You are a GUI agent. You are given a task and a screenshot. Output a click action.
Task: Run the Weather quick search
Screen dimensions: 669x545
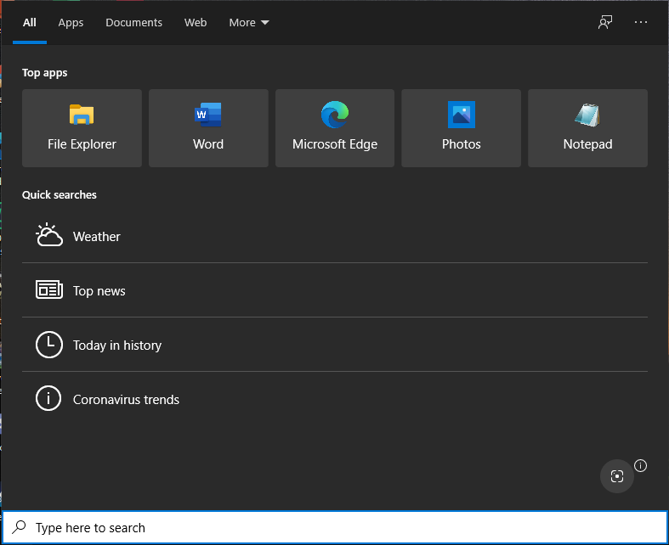[335, 236]
